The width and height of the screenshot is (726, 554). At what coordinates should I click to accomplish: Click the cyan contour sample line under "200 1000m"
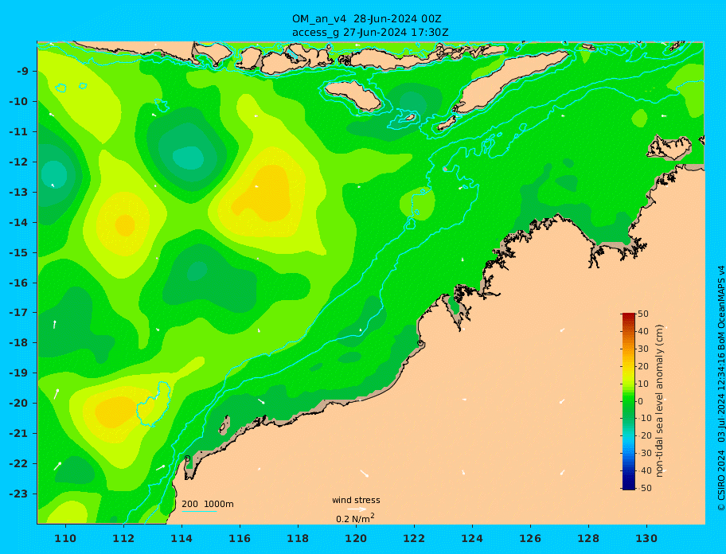coord(199,511)
